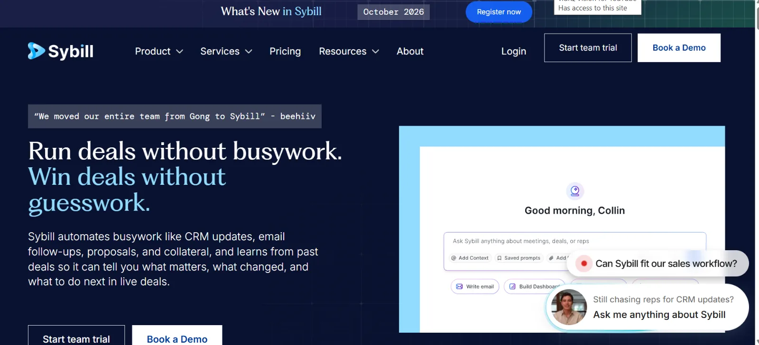Open the About page
Screen dimensions: 759x345
point(410,51)
